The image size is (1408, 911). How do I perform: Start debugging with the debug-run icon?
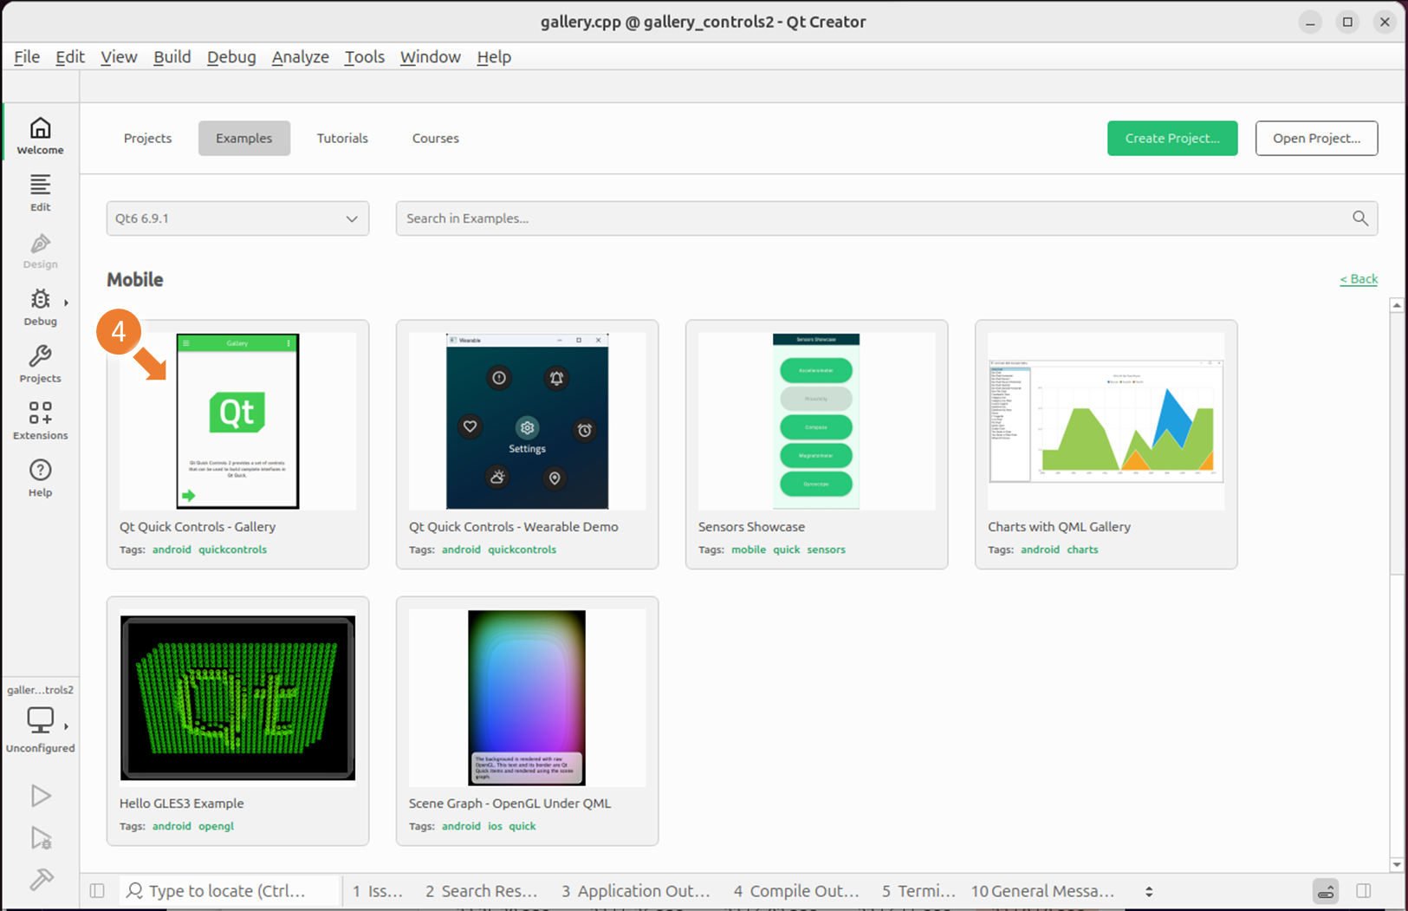point(40,838)
